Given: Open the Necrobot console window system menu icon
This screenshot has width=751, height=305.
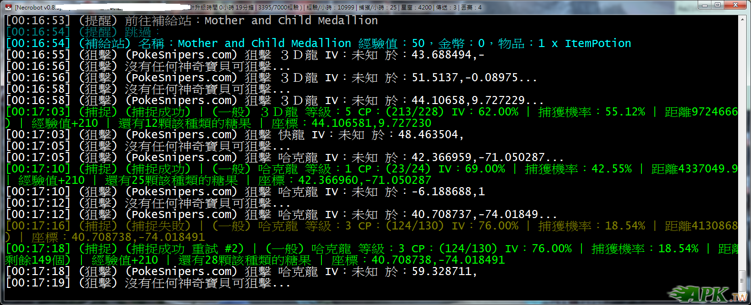Looking at the screenshot, I should pyautogui.click(x=8, y=7).
